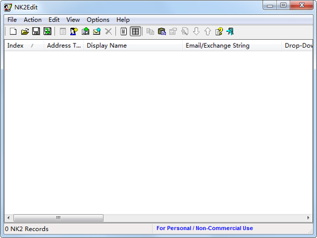Open the Edit menu
The height and width of the screenshot is (238, 317).
tap(54, 20)
